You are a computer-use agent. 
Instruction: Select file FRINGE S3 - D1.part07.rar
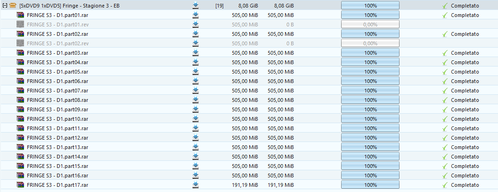[x=57, y=91]
